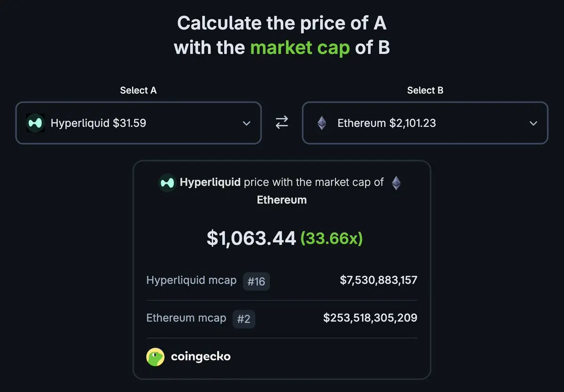The width and height of the screenshot is (564, 392).
Task: Open the coingecko link text
Action: click(x=201, y=357)
